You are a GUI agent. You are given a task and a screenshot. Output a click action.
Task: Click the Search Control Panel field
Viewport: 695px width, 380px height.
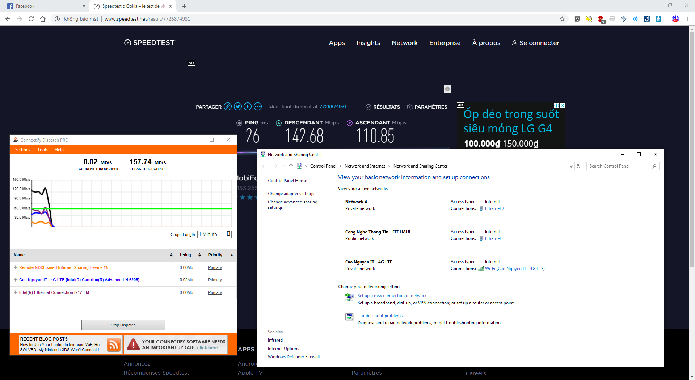tap(622, 166)
